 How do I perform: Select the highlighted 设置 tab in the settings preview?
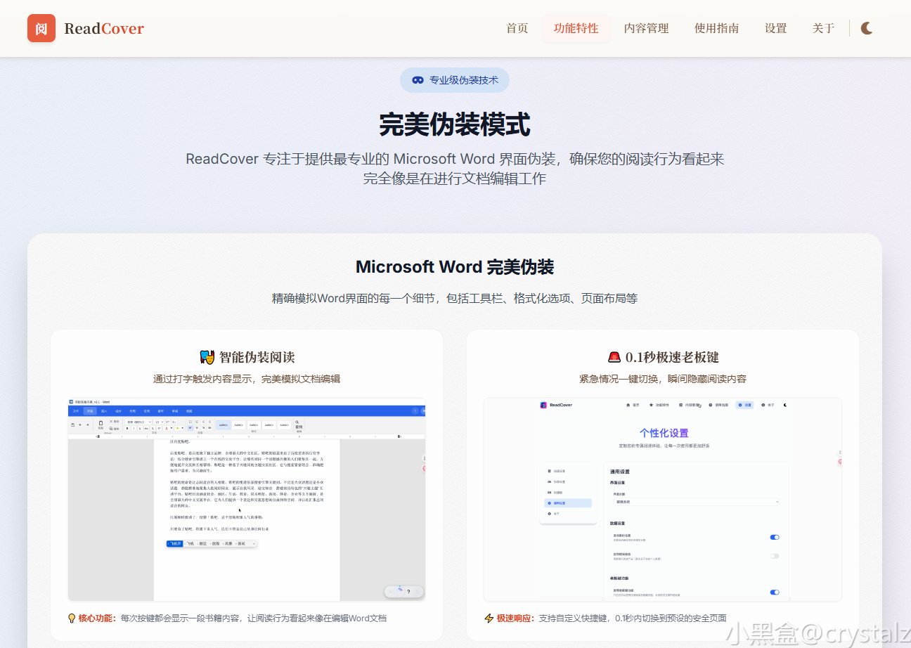744,405
